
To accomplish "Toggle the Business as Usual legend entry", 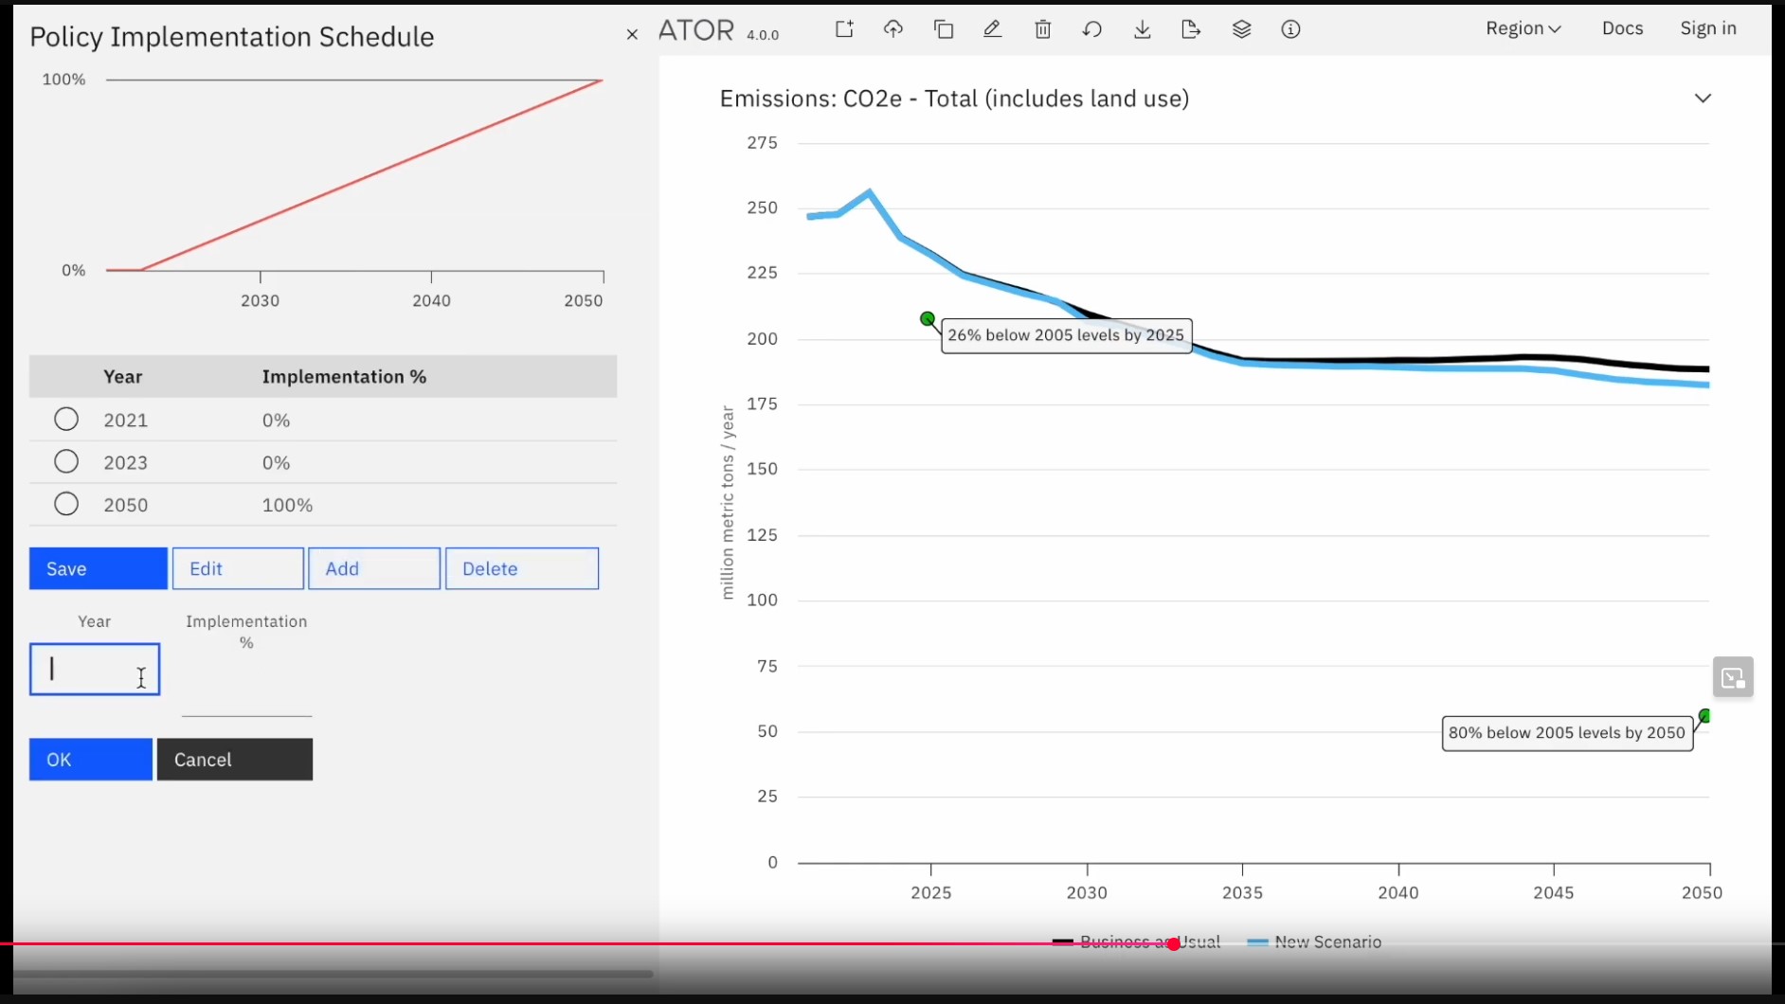I will tap(1137, 942).
